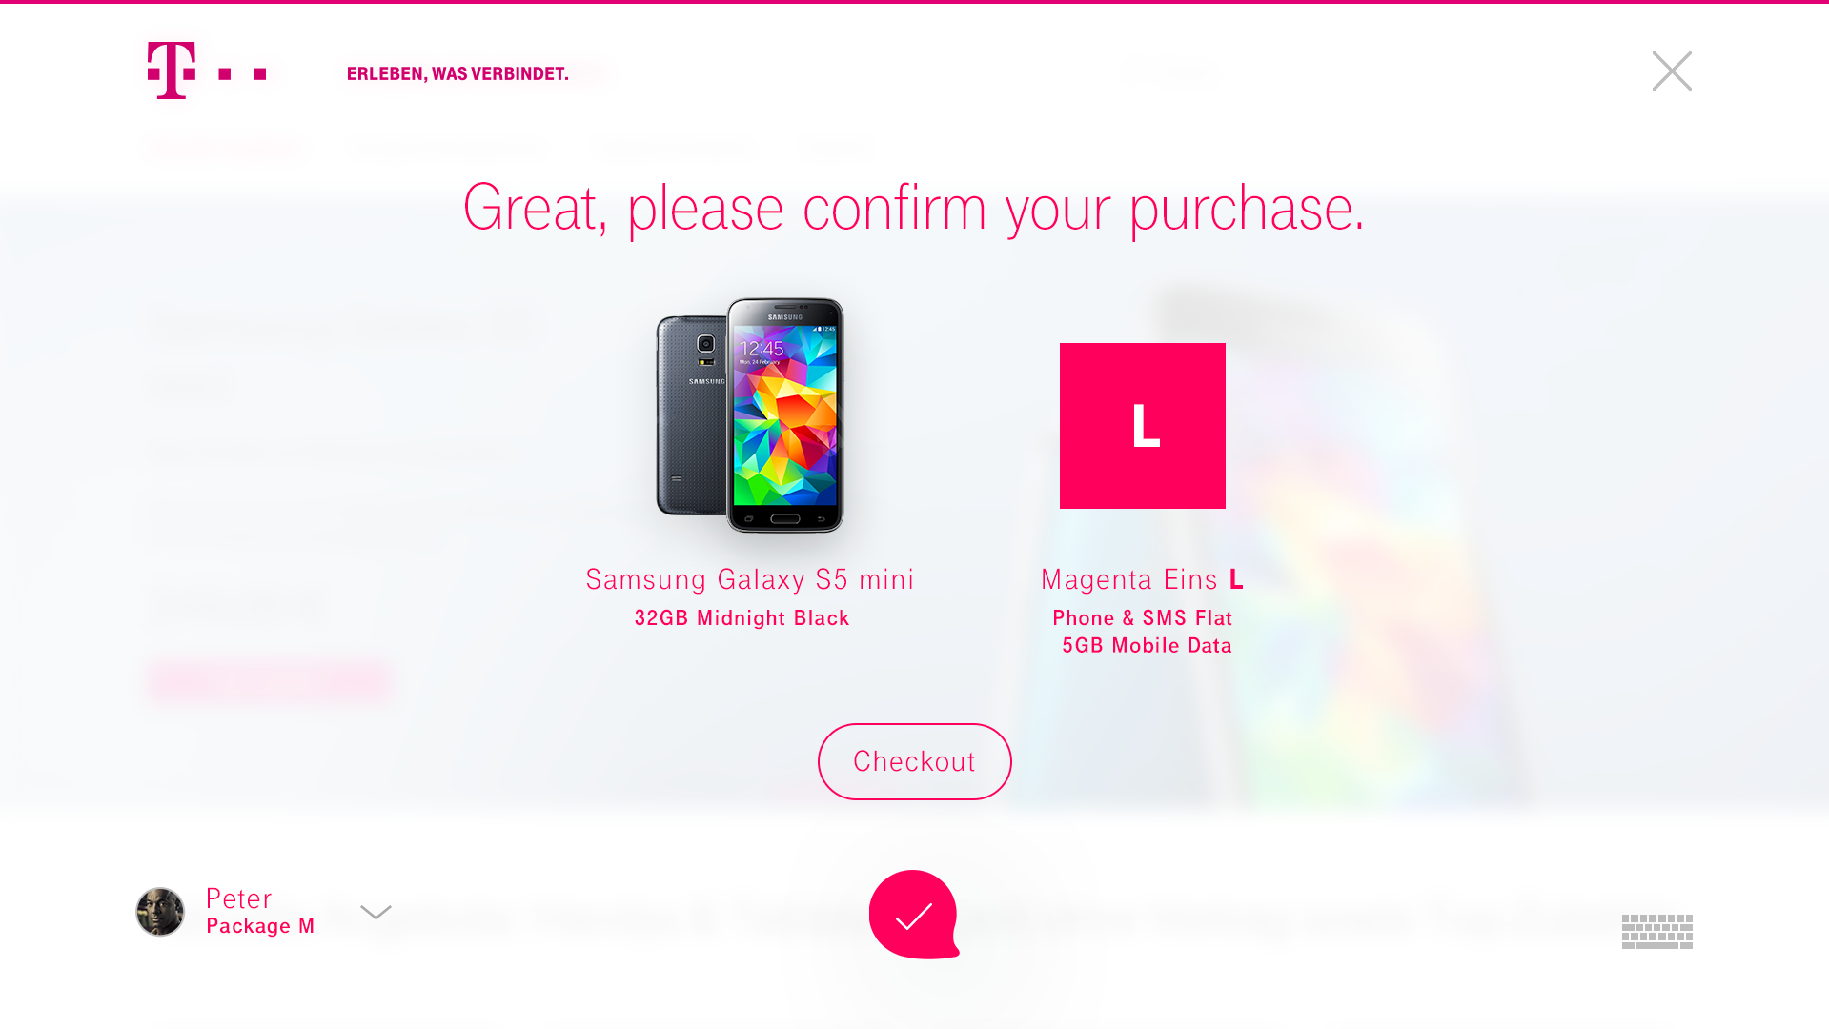Screen dimensions: 1829x1029
Task: Expand the Peter Package M dropdown arrow
Action: [x=376, y=913]
